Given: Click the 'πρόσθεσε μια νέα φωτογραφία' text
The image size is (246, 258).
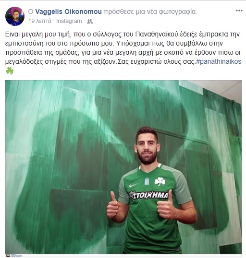Looking at the screenshot, I should tap(150, 12).
